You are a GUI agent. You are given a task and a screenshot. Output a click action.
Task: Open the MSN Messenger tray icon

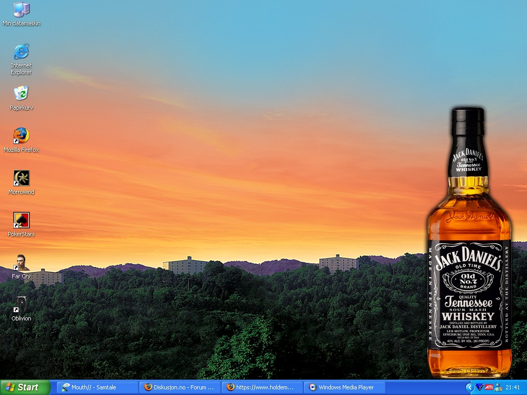498,387
